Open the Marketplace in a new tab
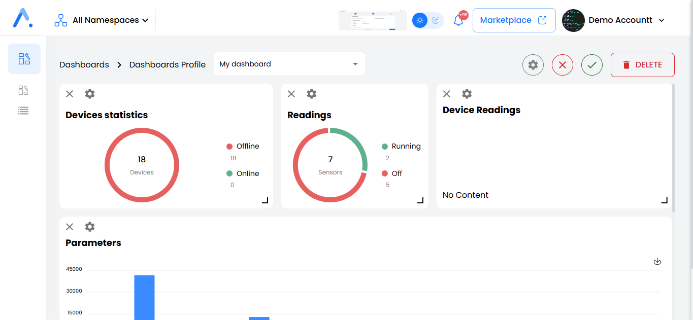The image size is (693, 320). [514, 20]
